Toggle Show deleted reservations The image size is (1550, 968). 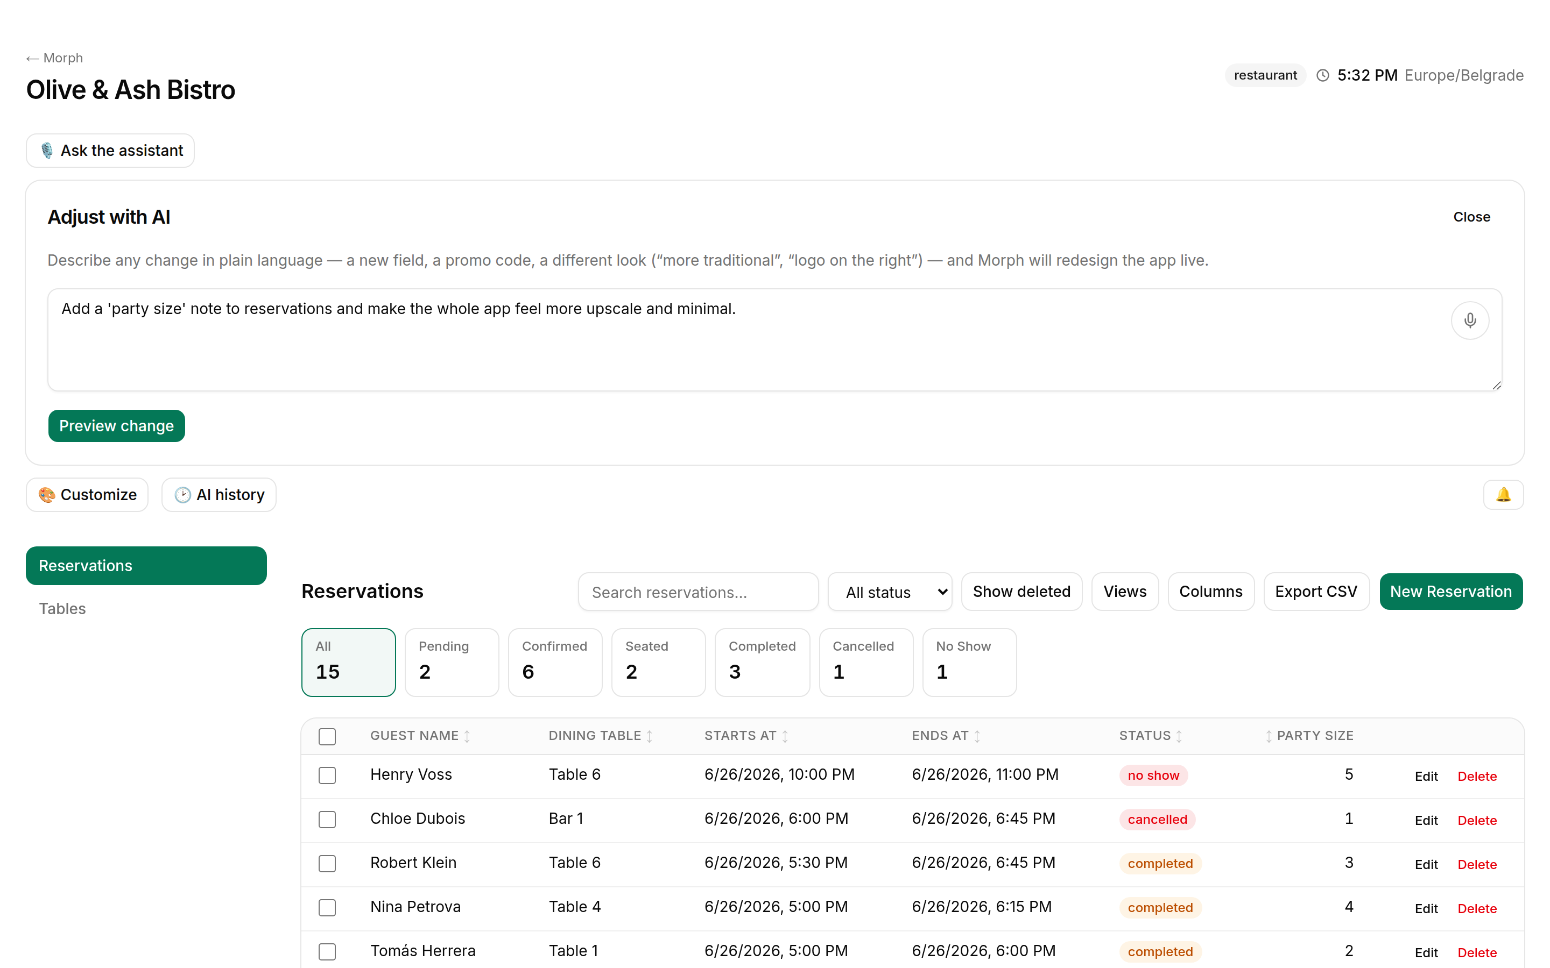1021,592
